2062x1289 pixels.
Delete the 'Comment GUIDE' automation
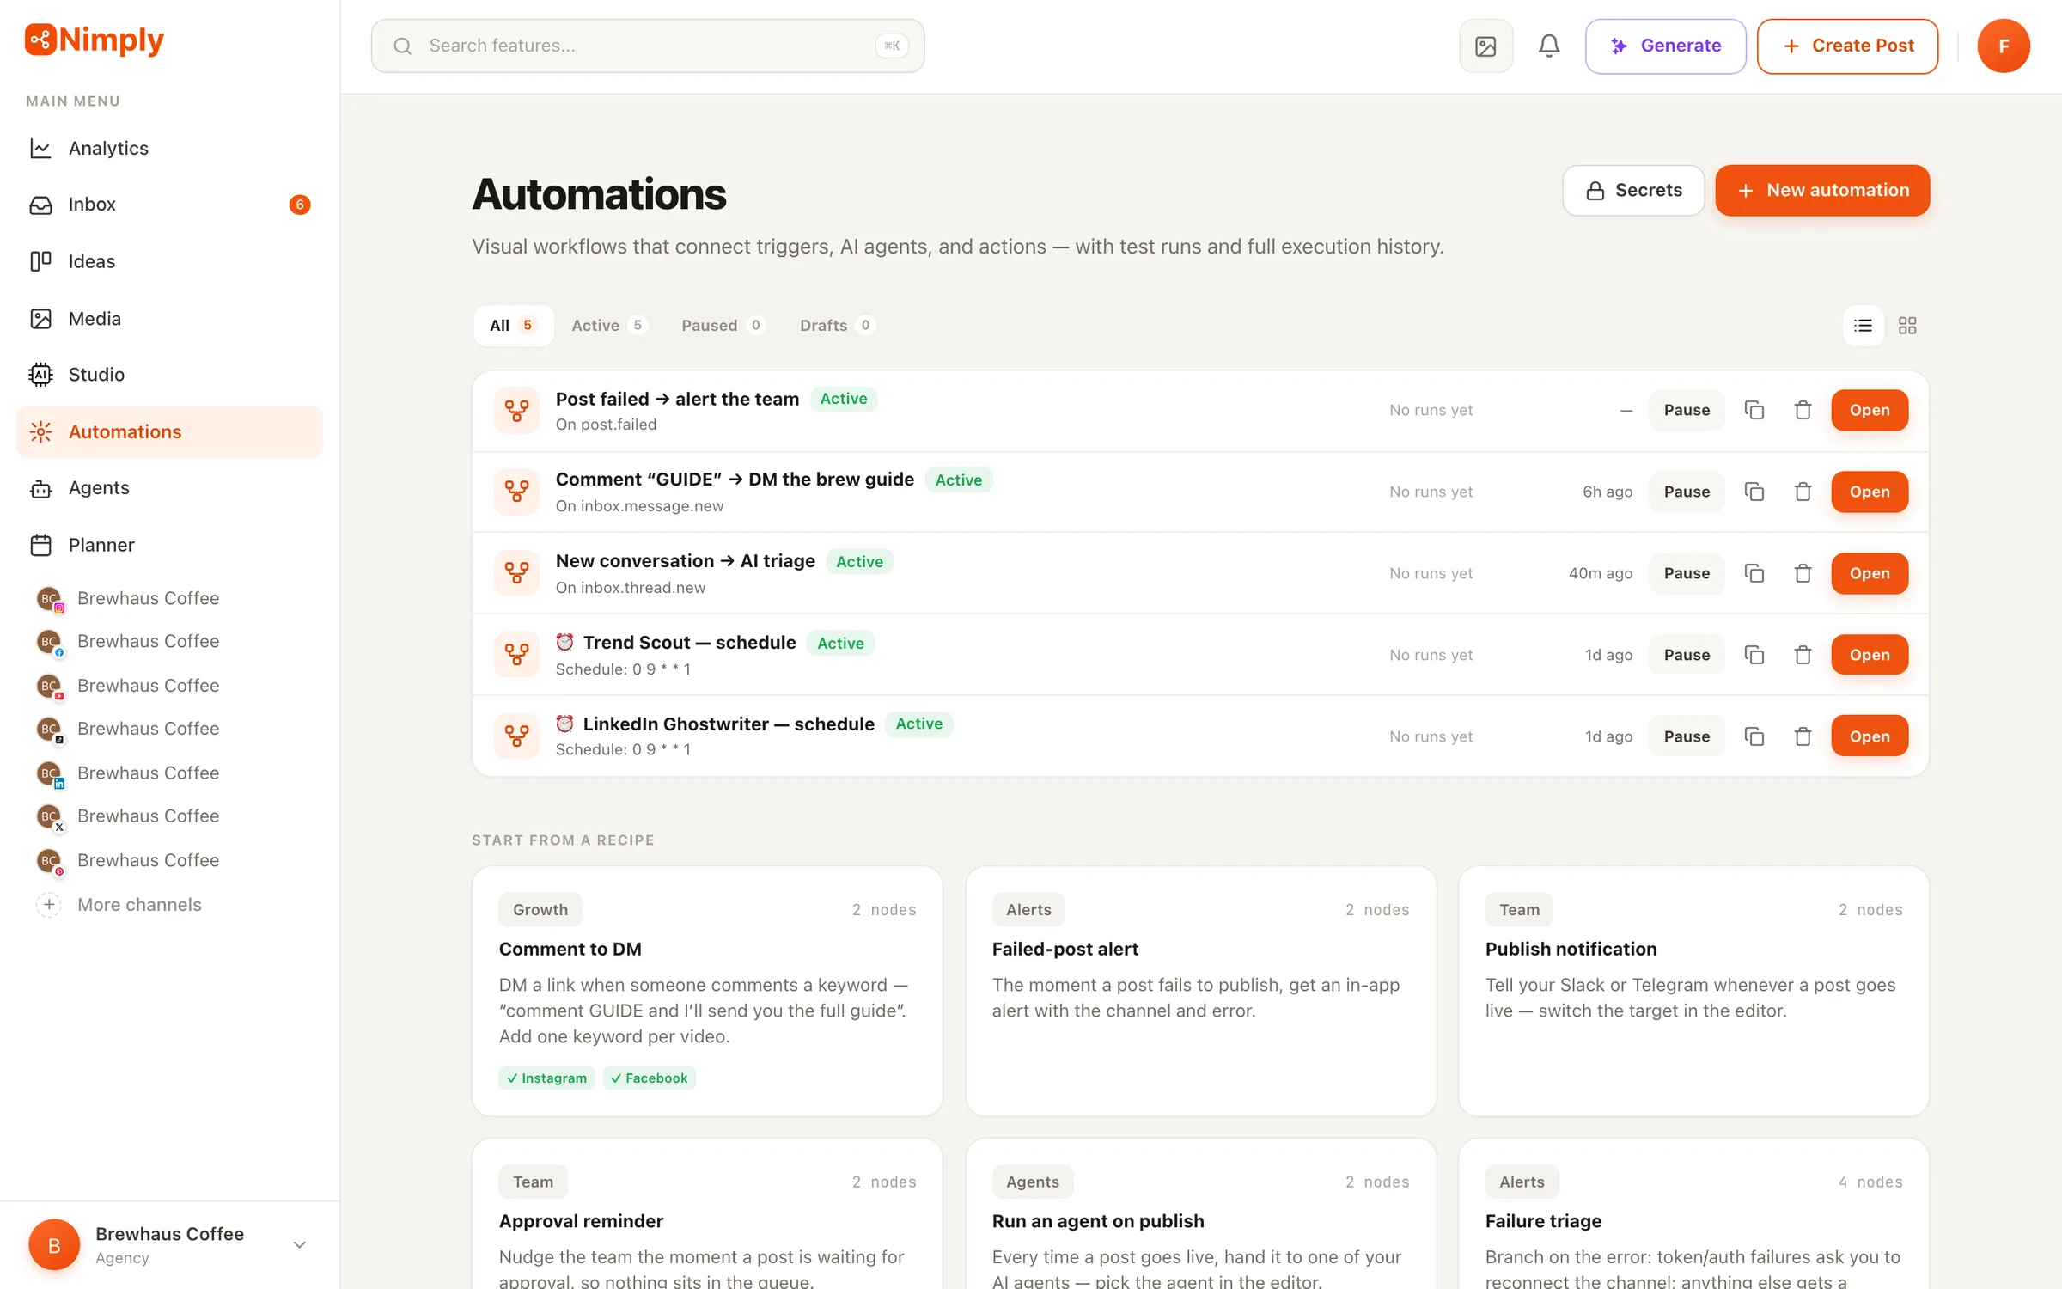[x=1803, y=492]
